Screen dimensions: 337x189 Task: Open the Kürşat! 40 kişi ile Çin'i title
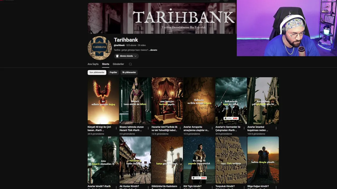(100, 129)
